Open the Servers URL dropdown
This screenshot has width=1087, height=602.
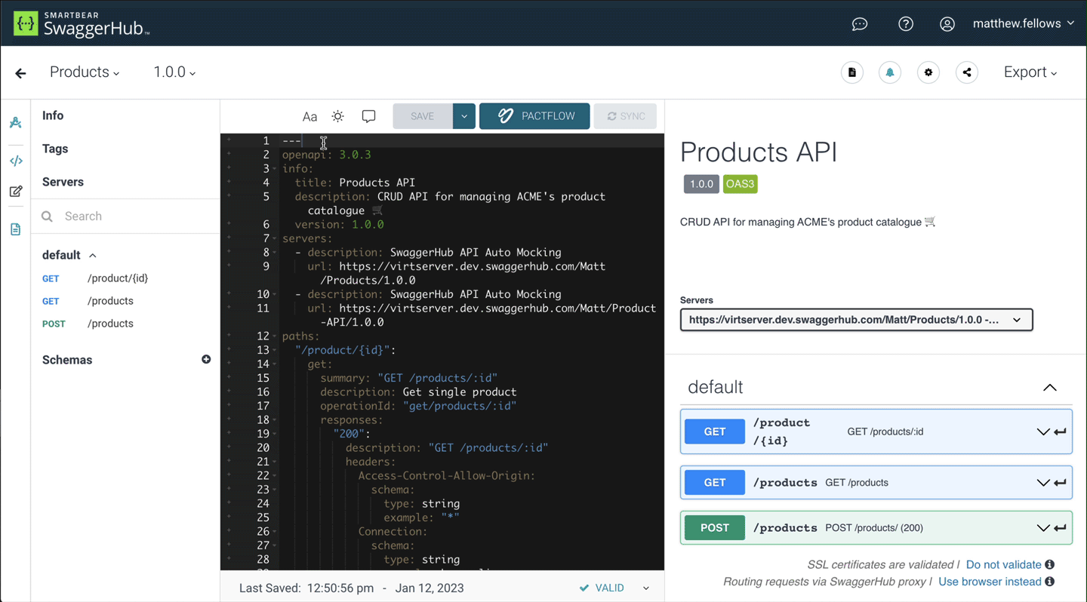coord(857,319)
